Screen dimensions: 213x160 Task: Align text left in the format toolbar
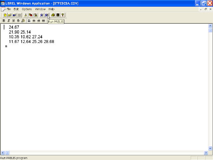29,21
